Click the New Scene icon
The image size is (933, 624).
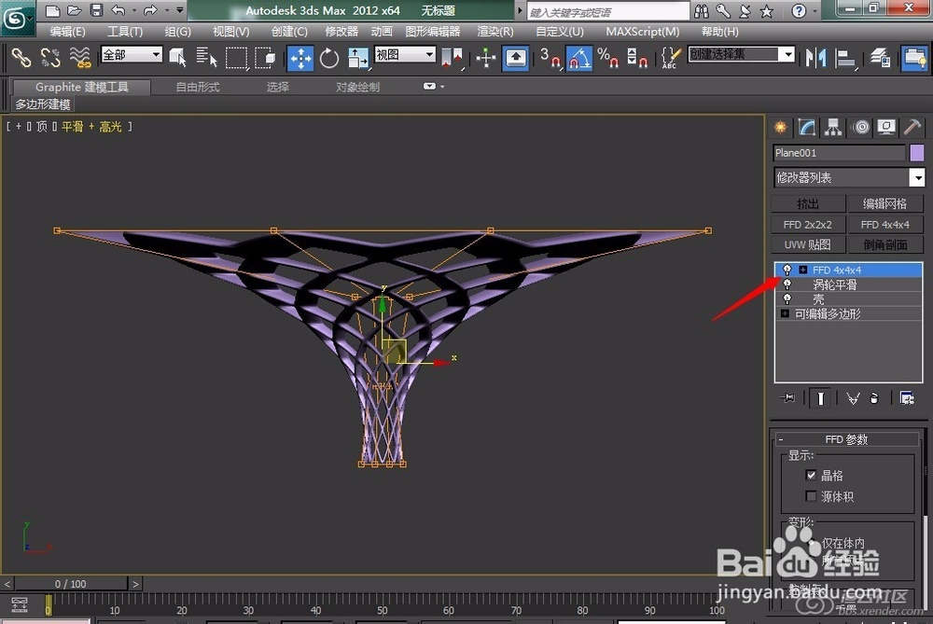pos(52,10)
